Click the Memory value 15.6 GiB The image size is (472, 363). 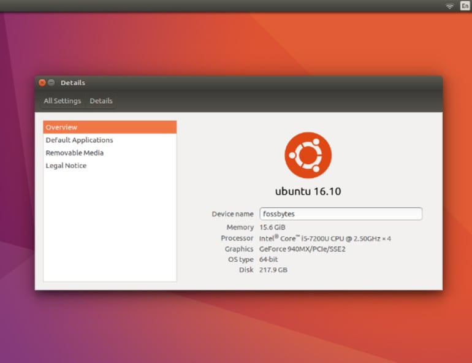click(x=272, y=227)
